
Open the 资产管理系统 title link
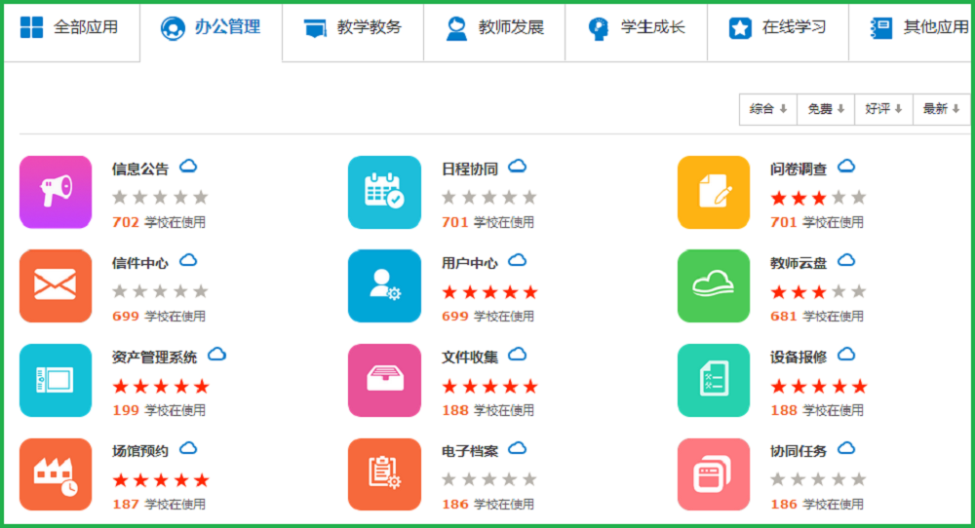[154, 358]
